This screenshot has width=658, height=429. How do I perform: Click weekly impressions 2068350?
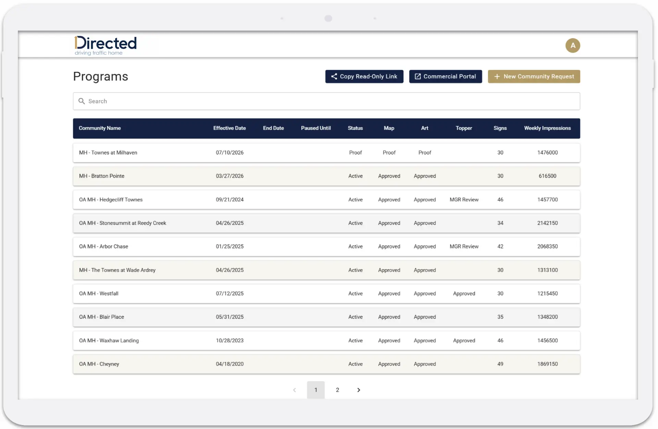click(x=547, y=247)
